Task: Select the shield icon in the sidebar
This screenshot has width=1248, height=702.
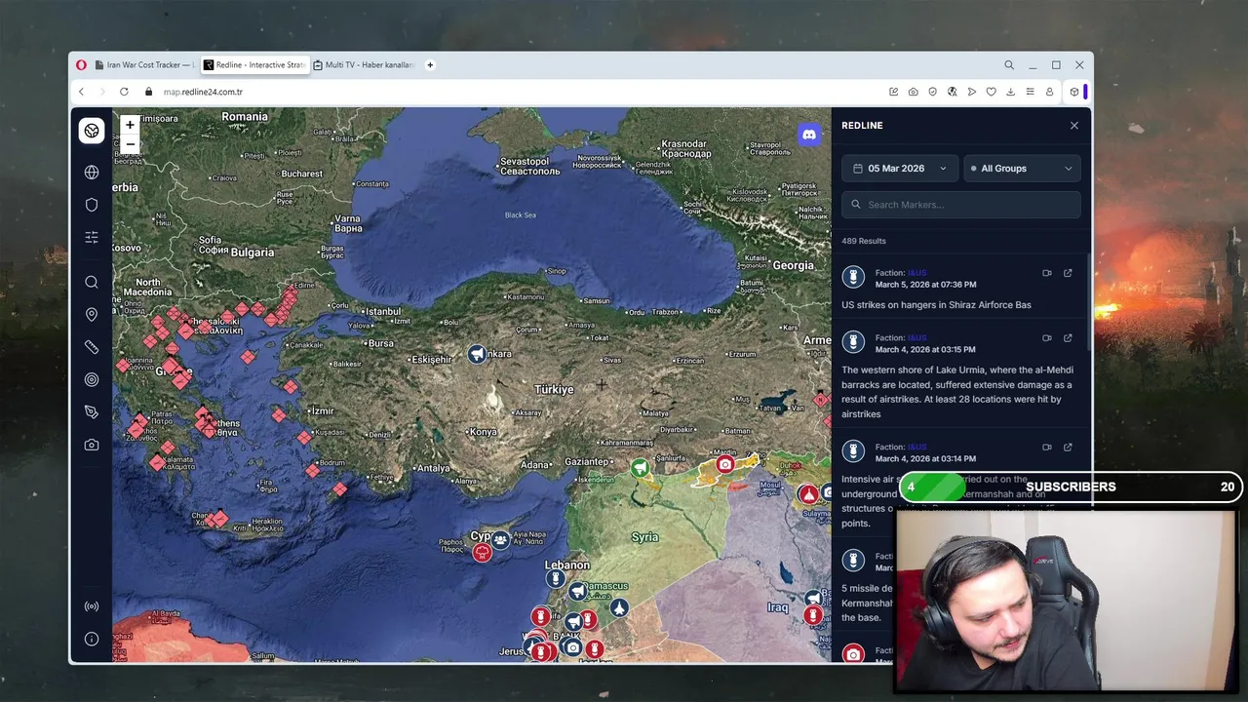Action: point(92,205)
